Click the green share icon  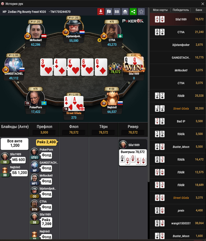(133, 11)
